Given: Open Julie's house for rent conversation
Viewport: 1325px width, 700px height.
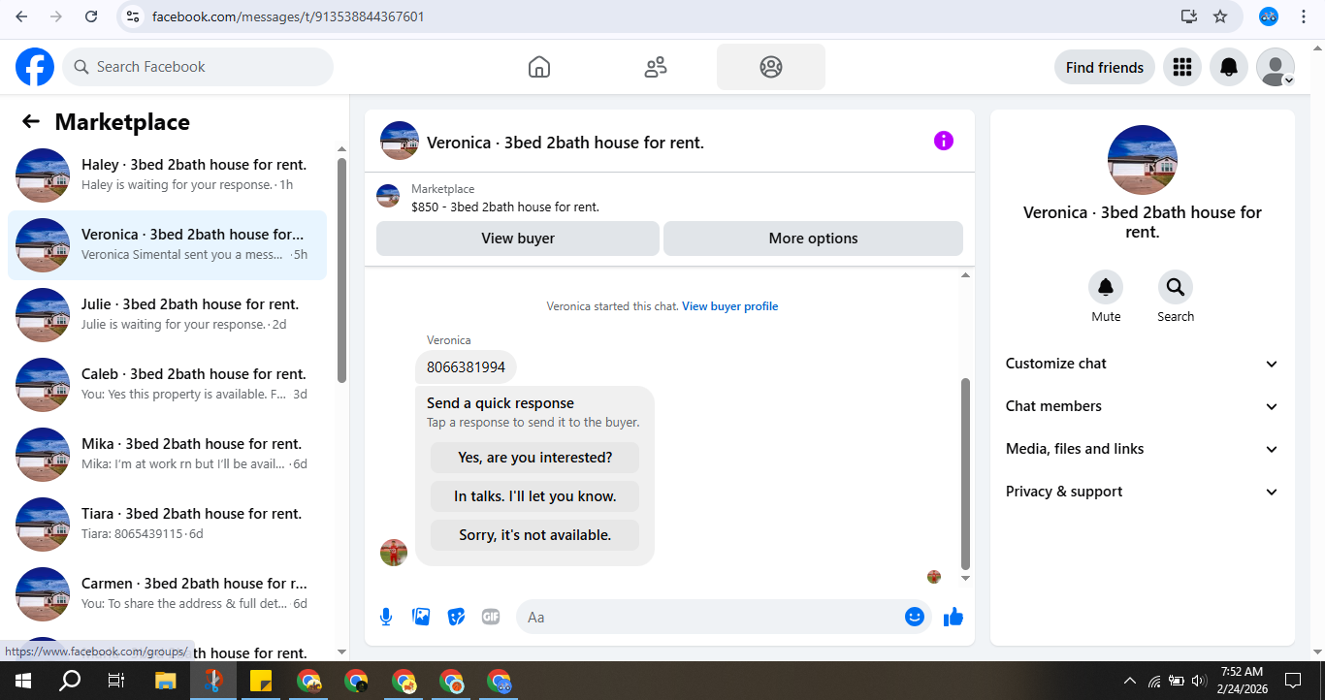Looking at the screenshot, I should coord(167,315).
